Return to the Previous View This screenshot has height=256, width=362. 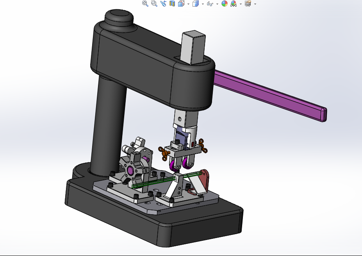163,4
